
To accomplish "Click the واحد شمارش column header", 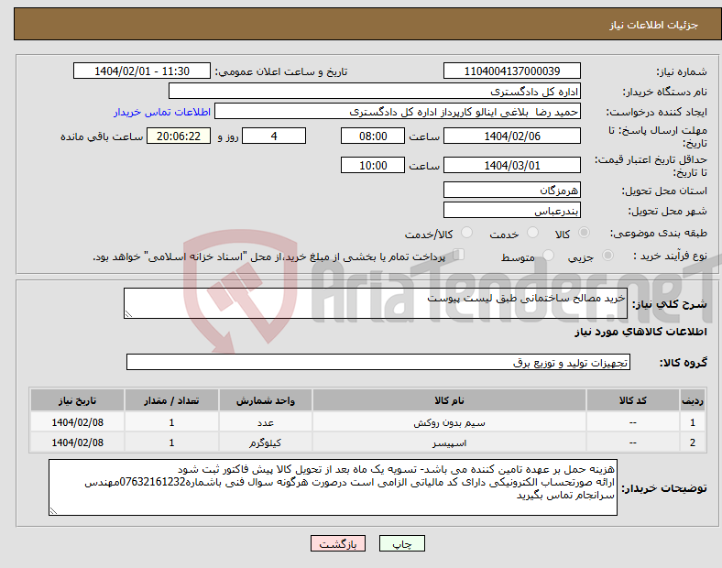I will coord(266,400).
